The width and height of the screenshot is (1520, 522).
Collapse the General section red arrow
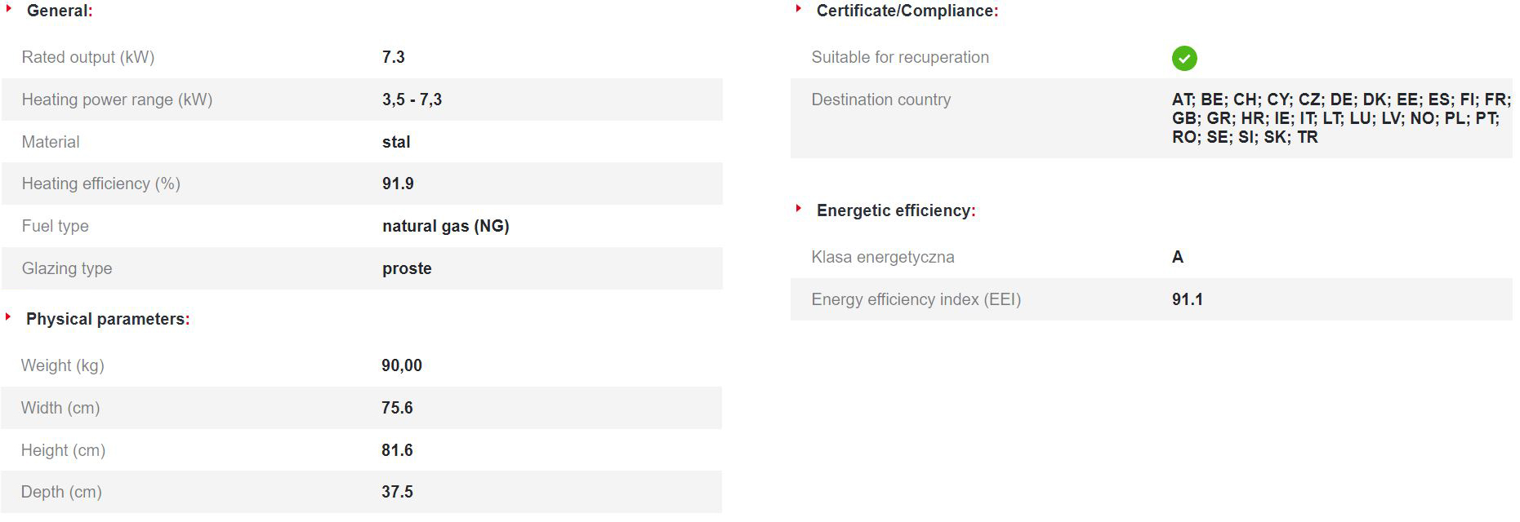click(x=8, y=9)
